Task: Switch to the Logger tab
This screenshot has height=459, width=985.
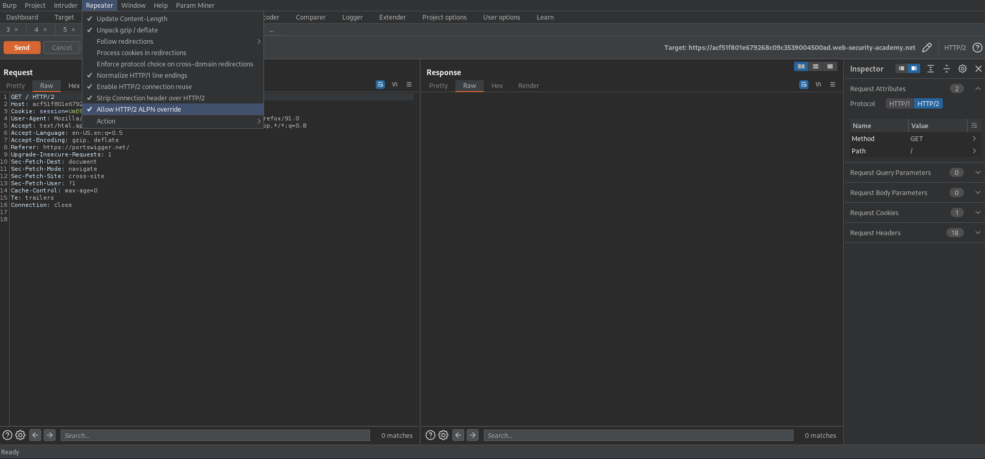Action: (353, 17)
